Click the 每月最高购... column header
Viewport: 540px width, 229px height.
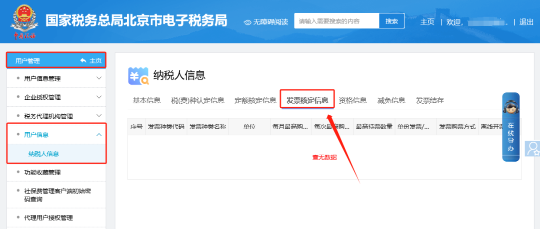291,127
